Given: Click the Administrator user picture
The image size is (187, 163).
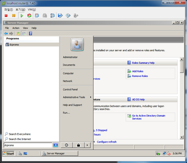Looking at the screenshot, I should click(77, 44).
